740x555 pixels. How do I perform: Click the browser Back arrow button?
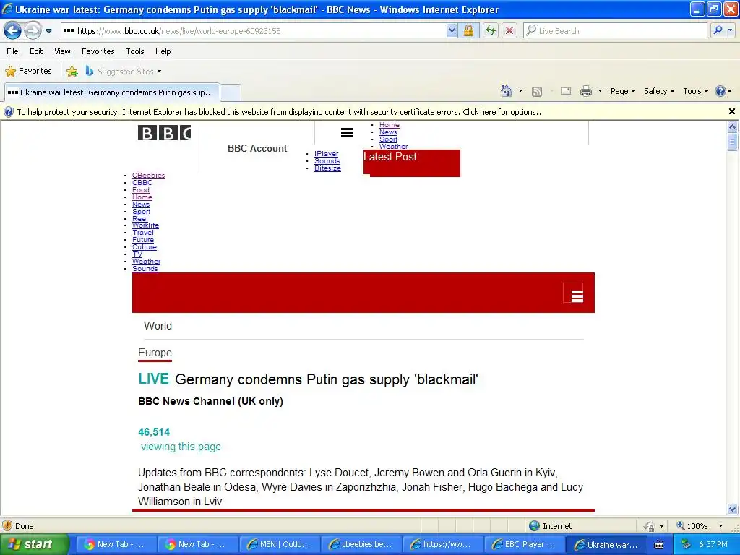(12, 31)
